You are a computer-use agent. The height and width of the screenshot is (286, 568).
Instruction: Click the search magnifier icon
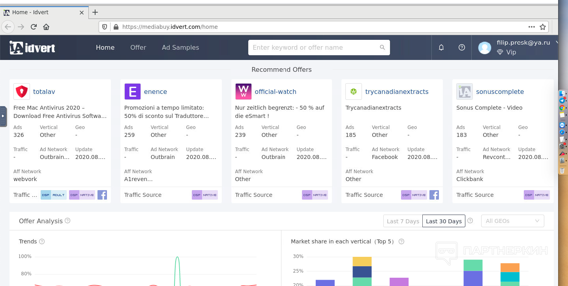click(x=382, y=47)
